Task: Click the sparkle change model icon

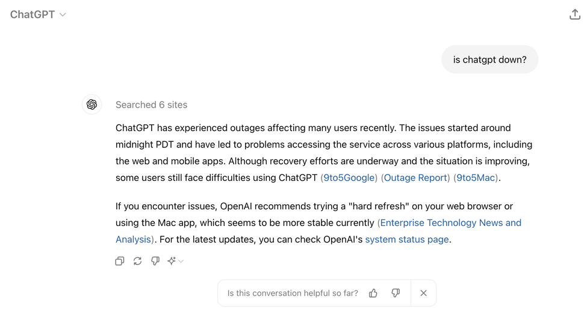Action: tap(172, 261)
